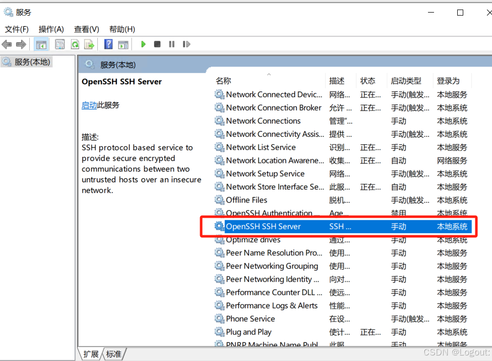The width and height of the screenshot is (492, 361).
Task: Open the 文件(F) menu
Action: 17,29
